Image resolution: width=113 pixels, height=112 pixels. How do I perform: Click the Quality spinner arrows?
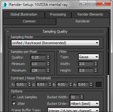48,57
